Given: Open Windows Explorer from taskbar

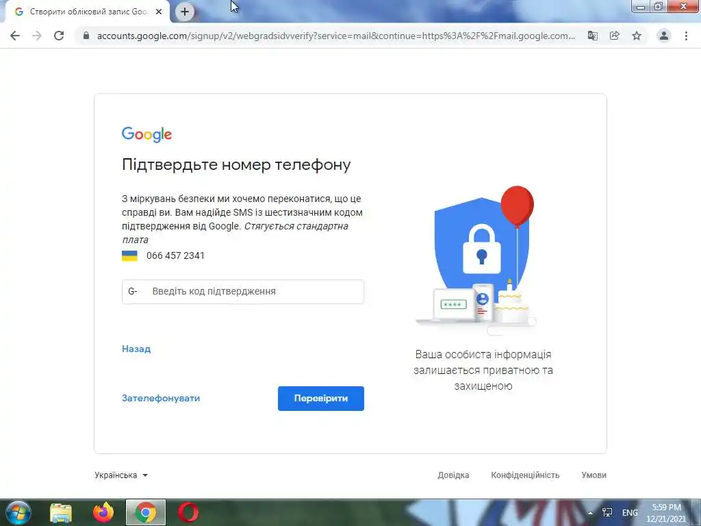Looking at the screenshot, I should tap(61, 512).
